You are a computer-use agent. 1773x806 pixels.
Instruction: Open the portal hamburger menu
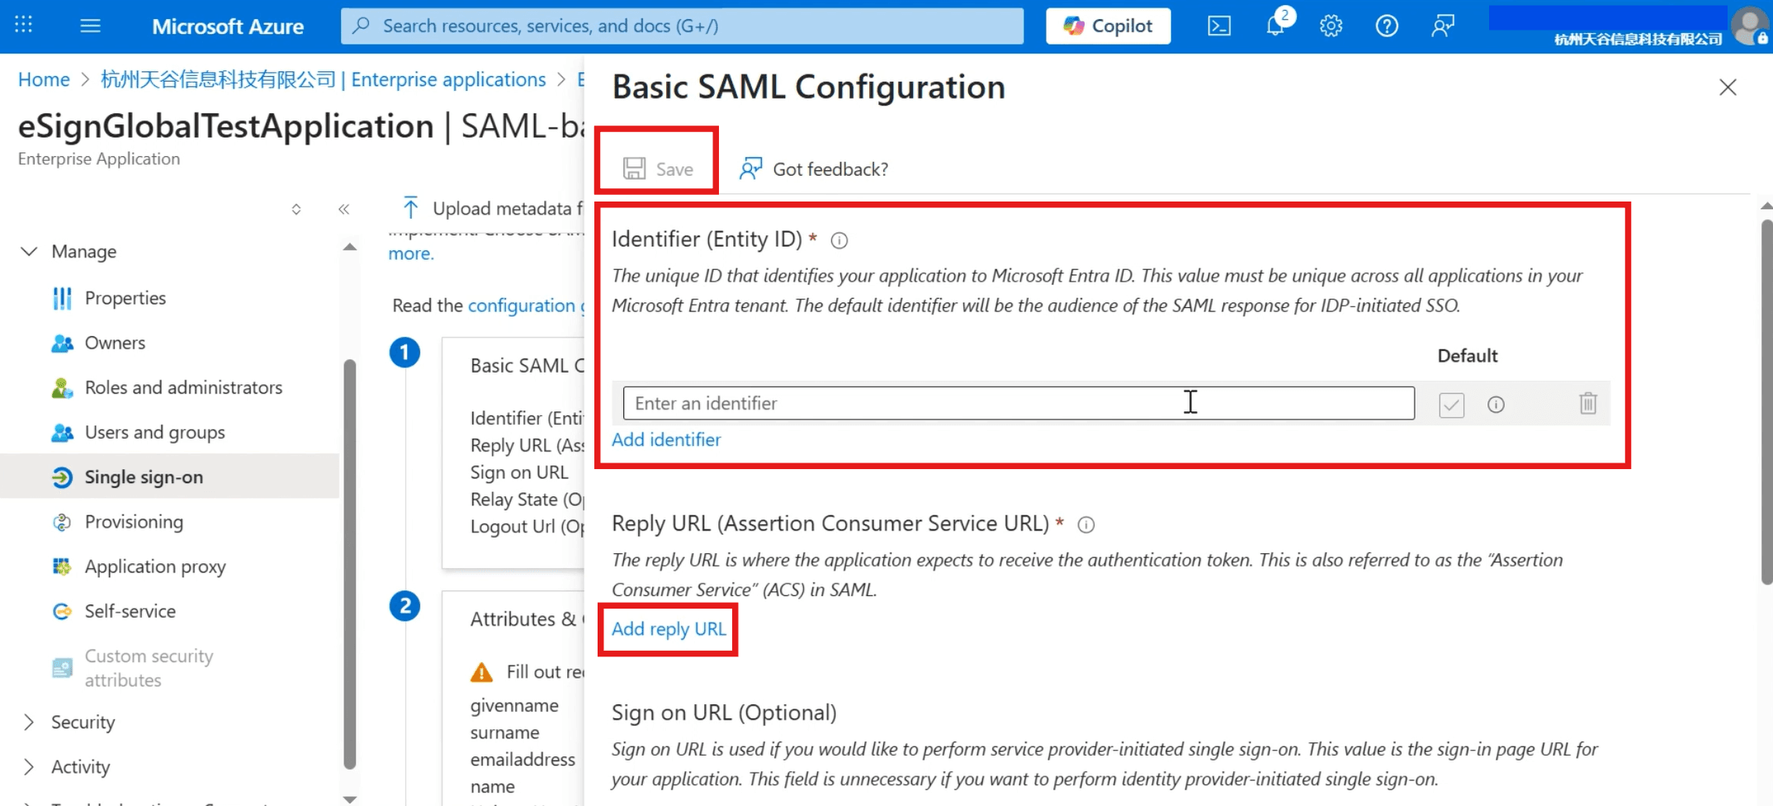[x=90, y=26]
